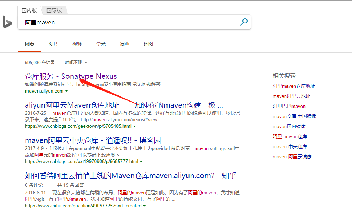Screen dimensions: 352x212
Task: Expand arrow beside cnblogs geektown URL
Action: tap(134, 126)
